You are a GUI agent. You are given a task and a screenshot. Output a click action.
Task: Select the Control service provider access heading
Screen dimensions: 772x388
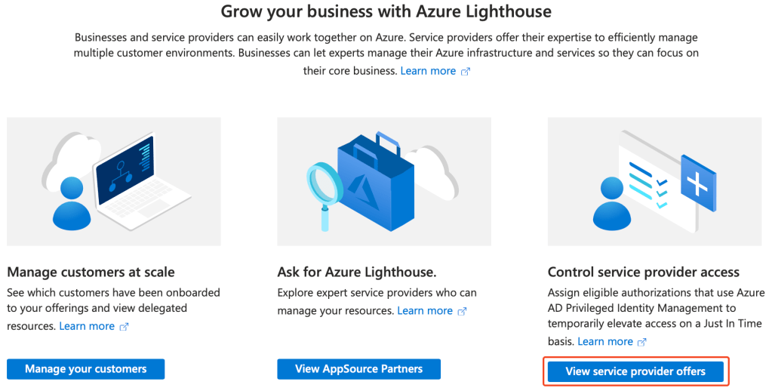(x=643, y=272)
